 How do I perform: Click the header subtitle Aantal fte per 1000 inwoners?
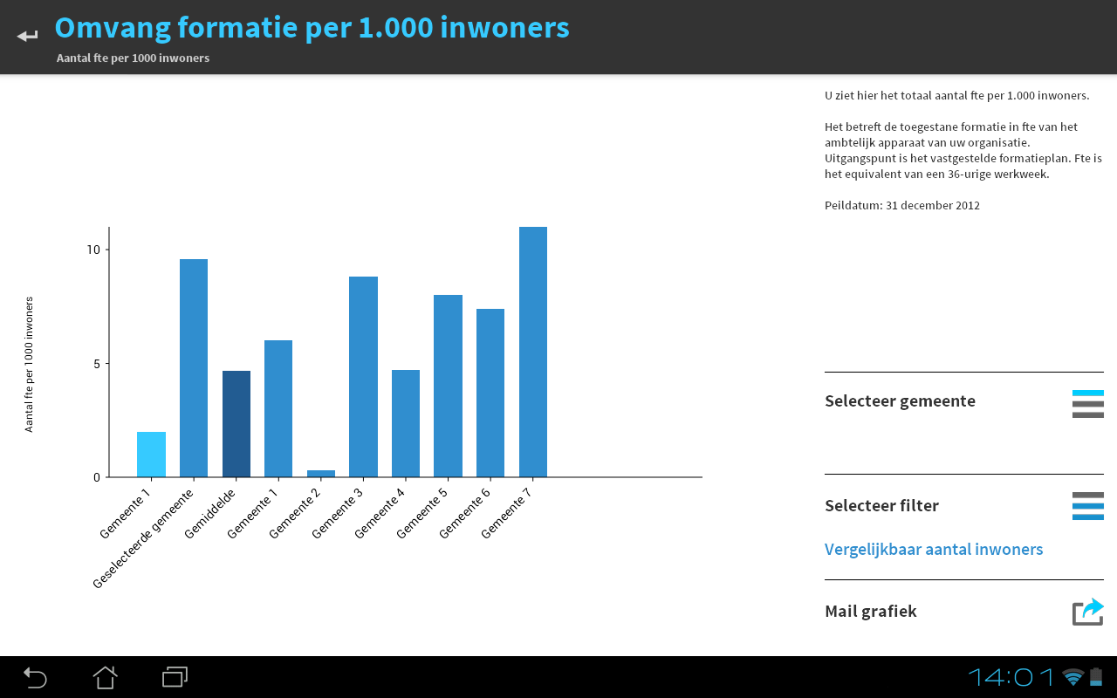click(133, 58)
